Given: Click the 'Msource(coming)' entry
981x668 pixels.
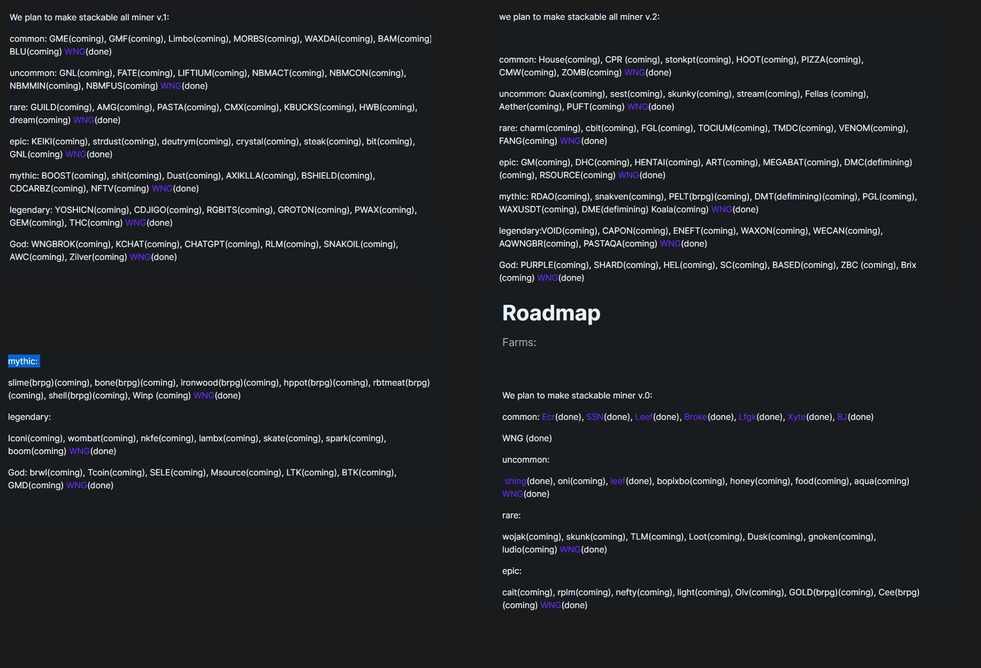Looking at the screenshot, I should (246, 473).
